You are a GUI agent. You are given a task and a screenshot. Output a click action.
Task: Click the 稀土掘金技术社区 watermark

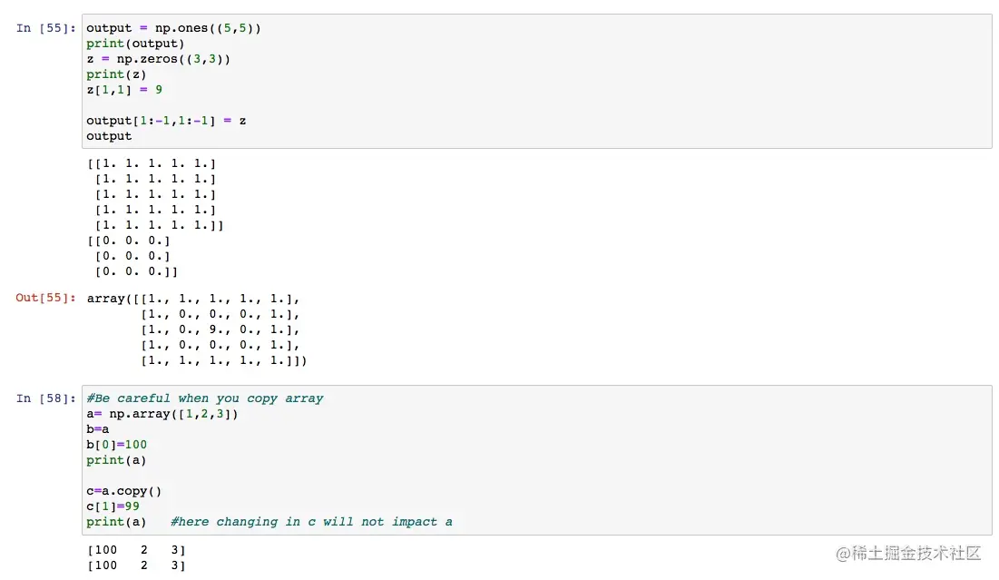click(908, 553)
